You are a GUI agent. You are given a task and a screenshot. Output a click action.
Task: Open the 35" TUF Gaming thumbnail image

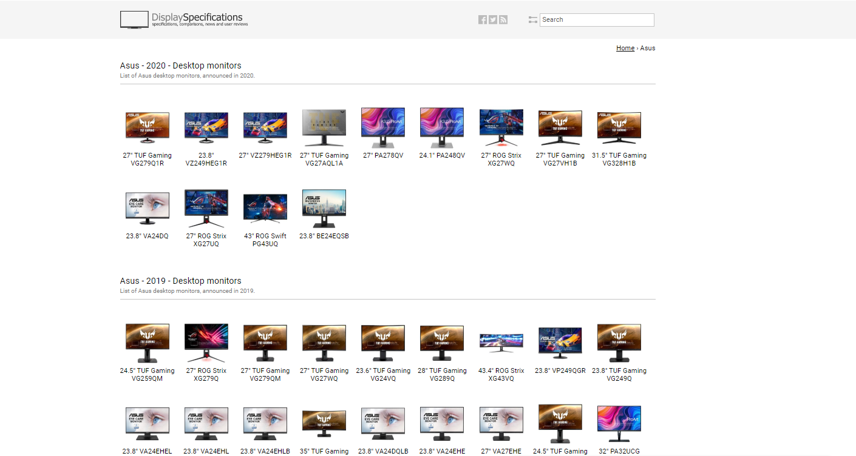pos(324,423)
